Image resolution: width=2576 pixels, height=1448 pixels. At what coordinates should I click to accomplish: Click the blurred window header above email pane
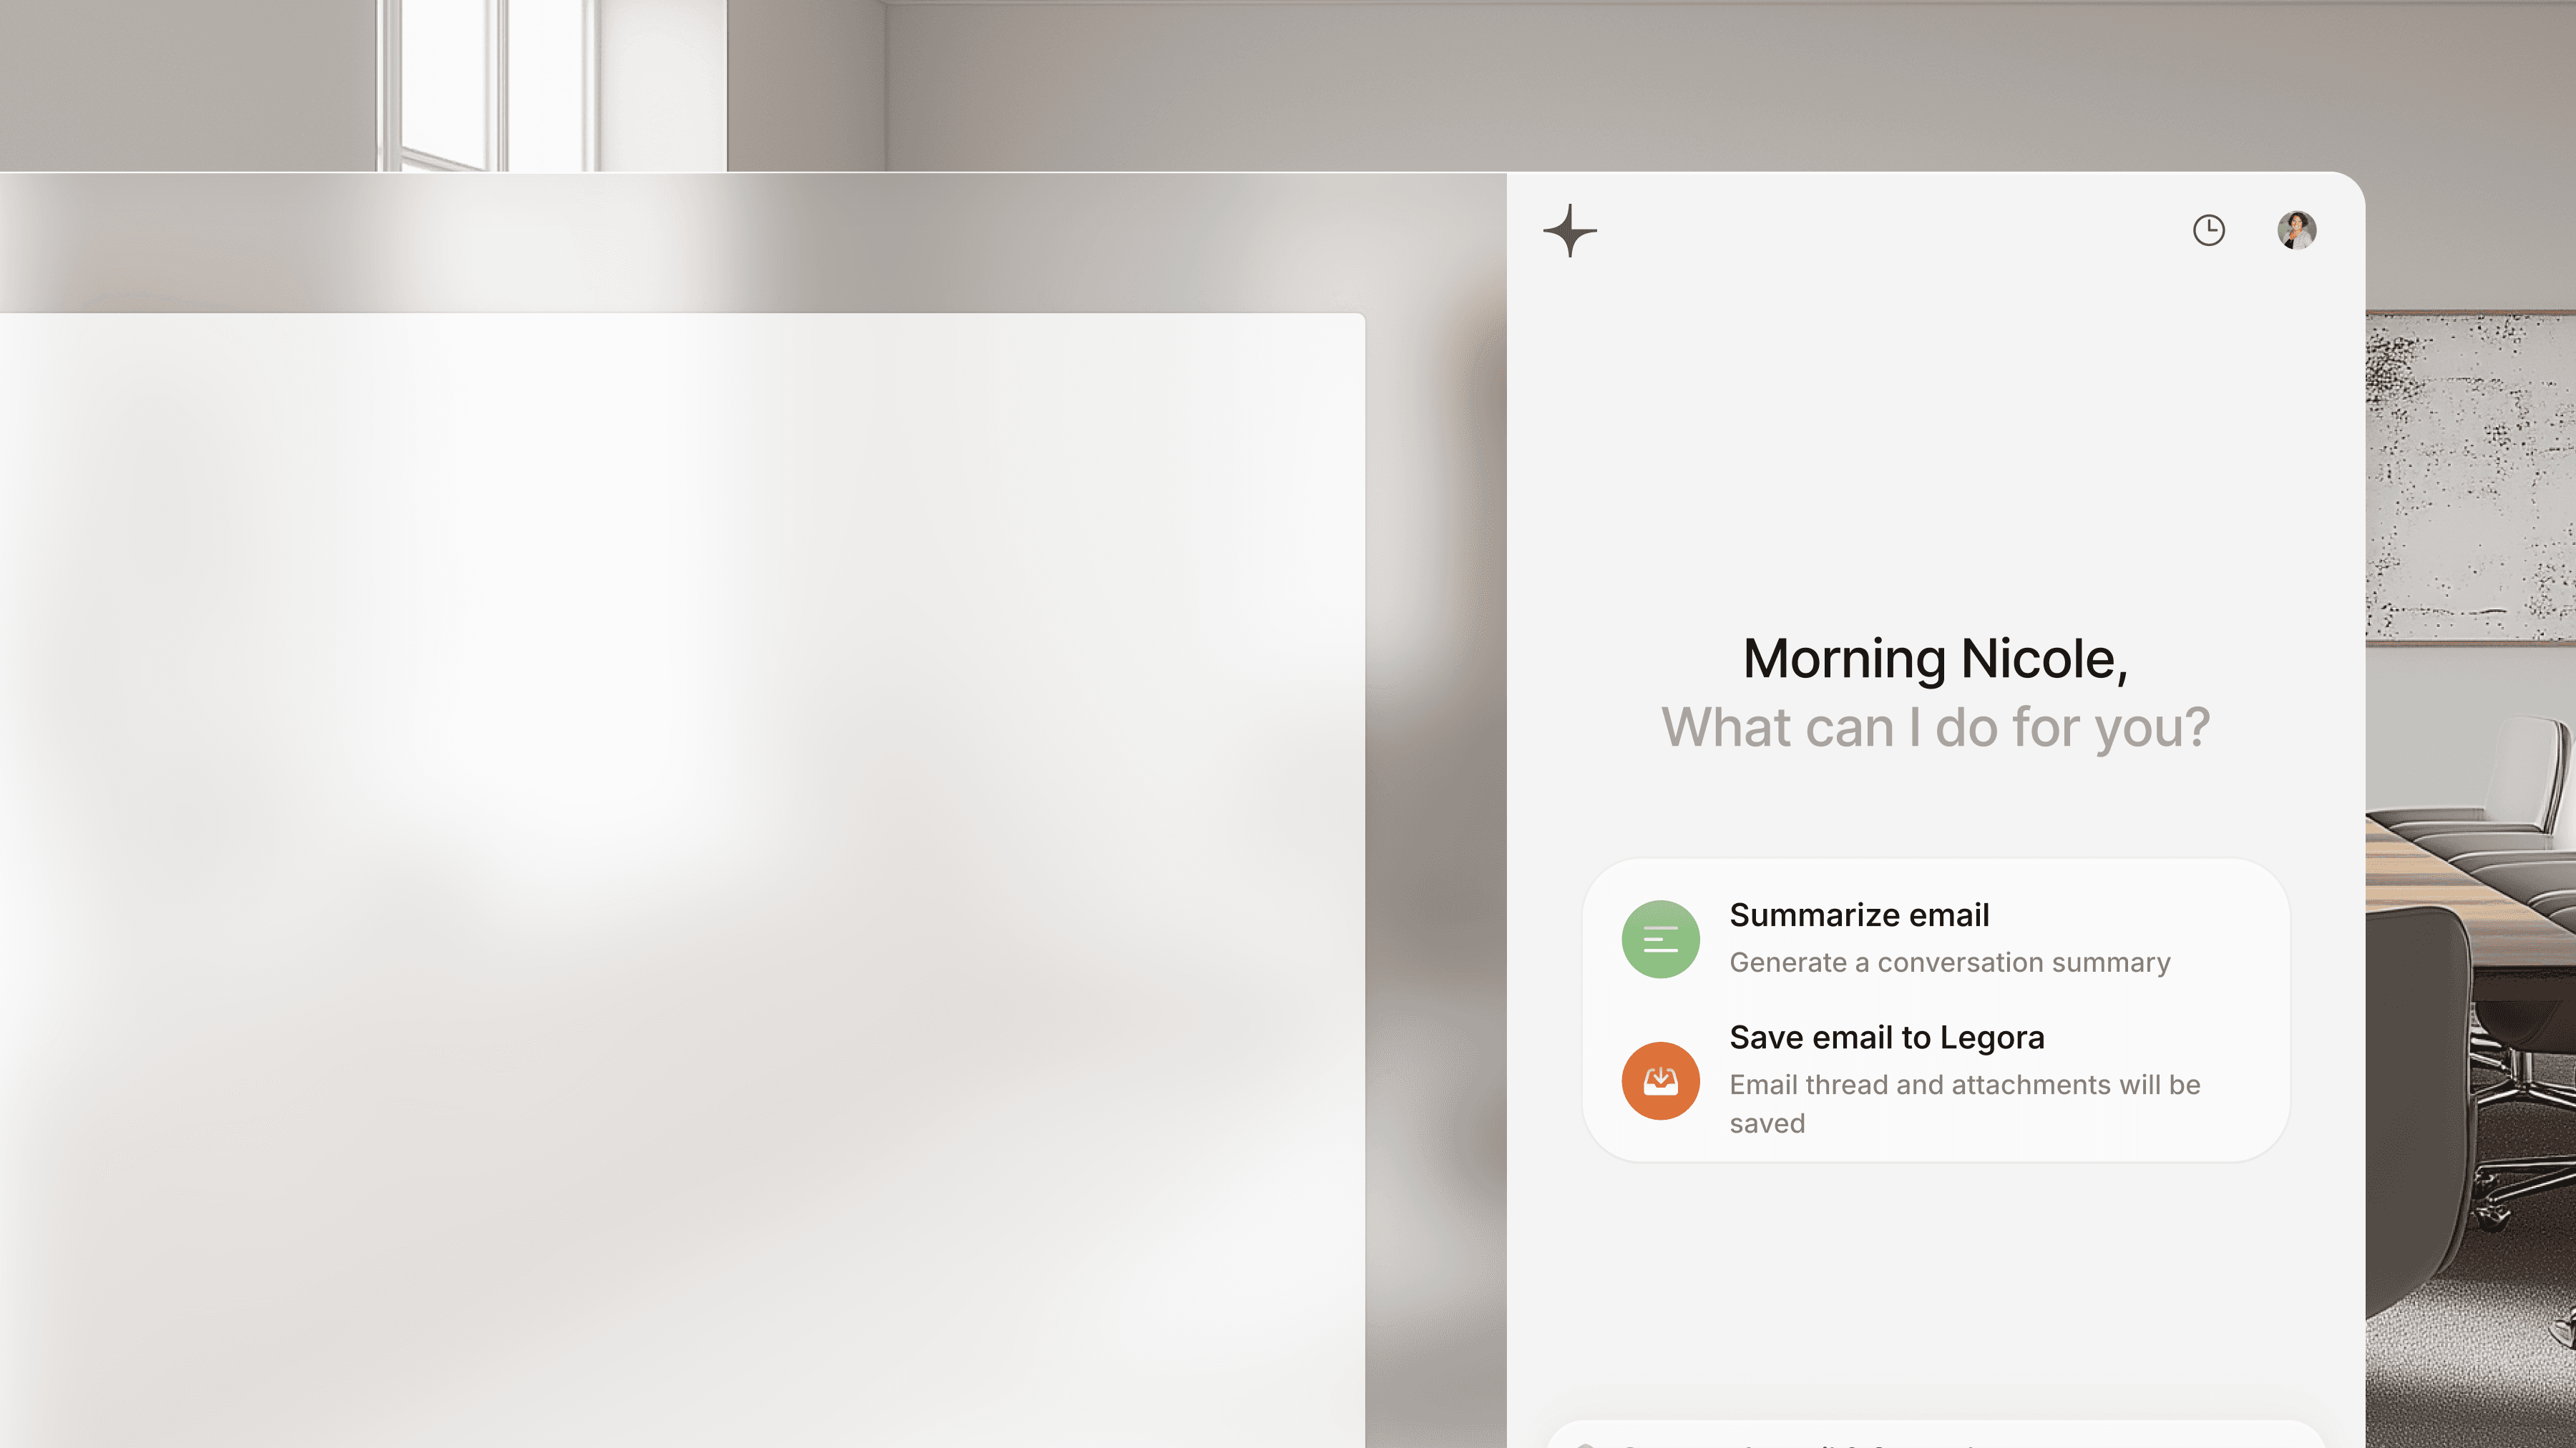pos(700,243)
